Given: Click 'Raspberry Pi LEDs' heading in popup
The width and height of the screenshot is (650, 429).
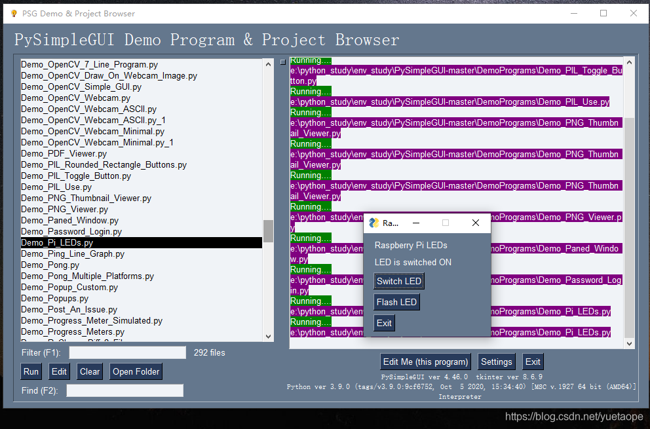Looking at the screenshot, I should tap(411, 246).
